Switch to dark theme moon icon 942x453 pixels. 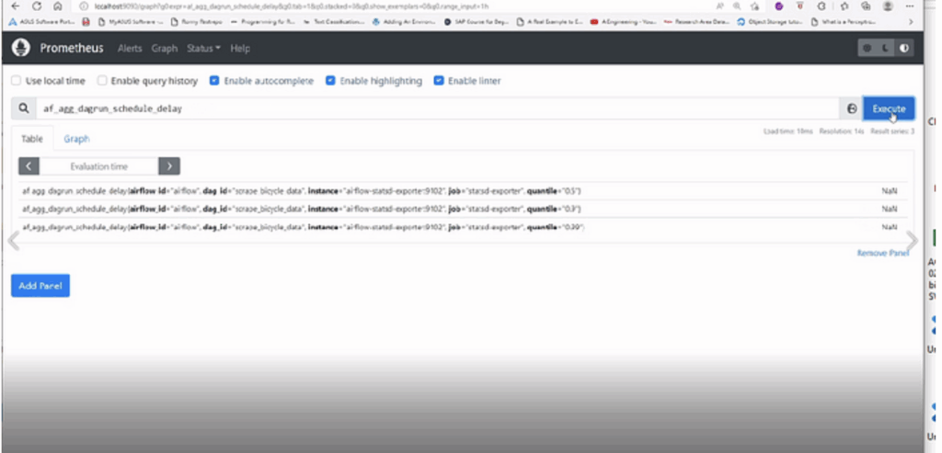(885, 49)
